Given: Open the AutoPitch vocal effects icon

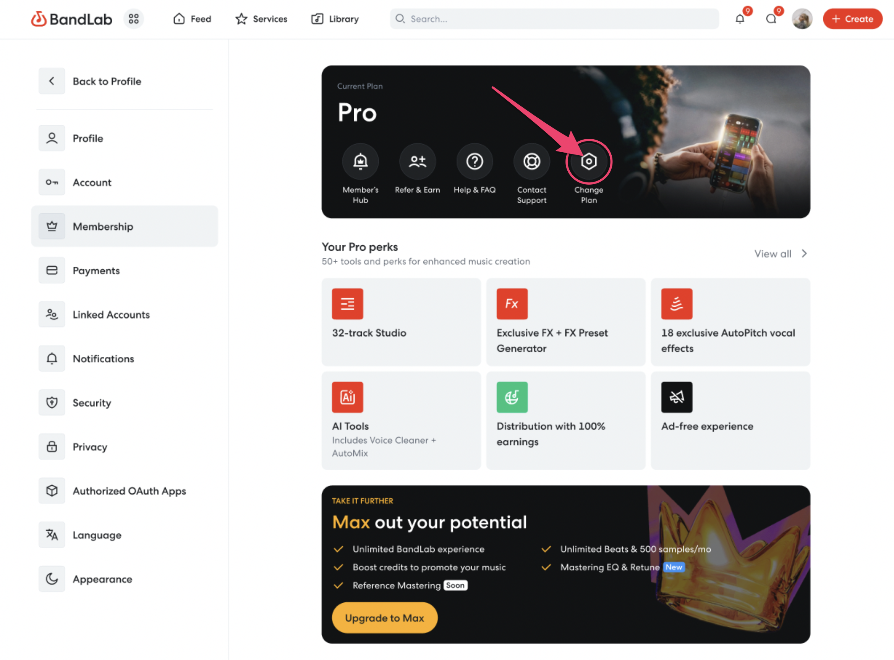Looking at the screenshot, I should pyautogui.click(x=676, y=304).
